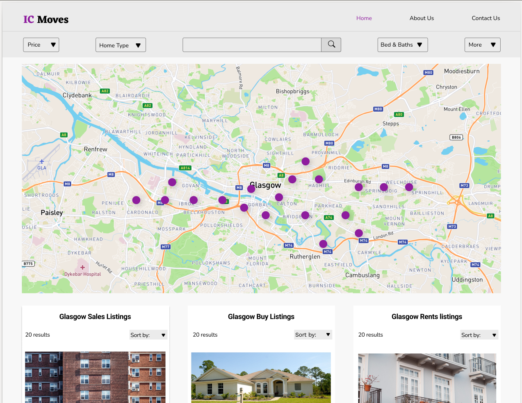
Task: Open Sort by in Glasgow Sales Listings
Action: pos(148,335)
